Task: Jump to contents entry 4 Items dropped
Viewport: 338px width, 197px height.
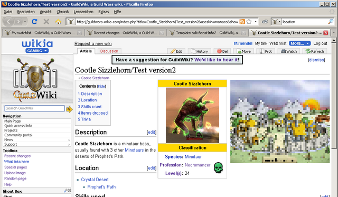Action: tap(93, 113)
